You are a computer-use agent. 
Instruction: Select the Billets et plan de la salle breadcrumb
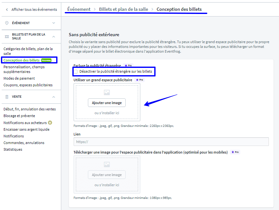[x=123, y=9]
